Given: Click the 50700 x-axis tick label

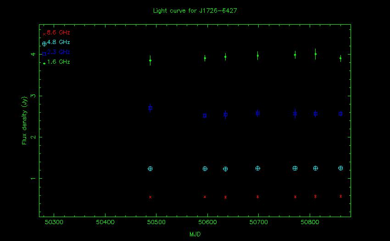Looking at the screenshot, I should (259, 222).
